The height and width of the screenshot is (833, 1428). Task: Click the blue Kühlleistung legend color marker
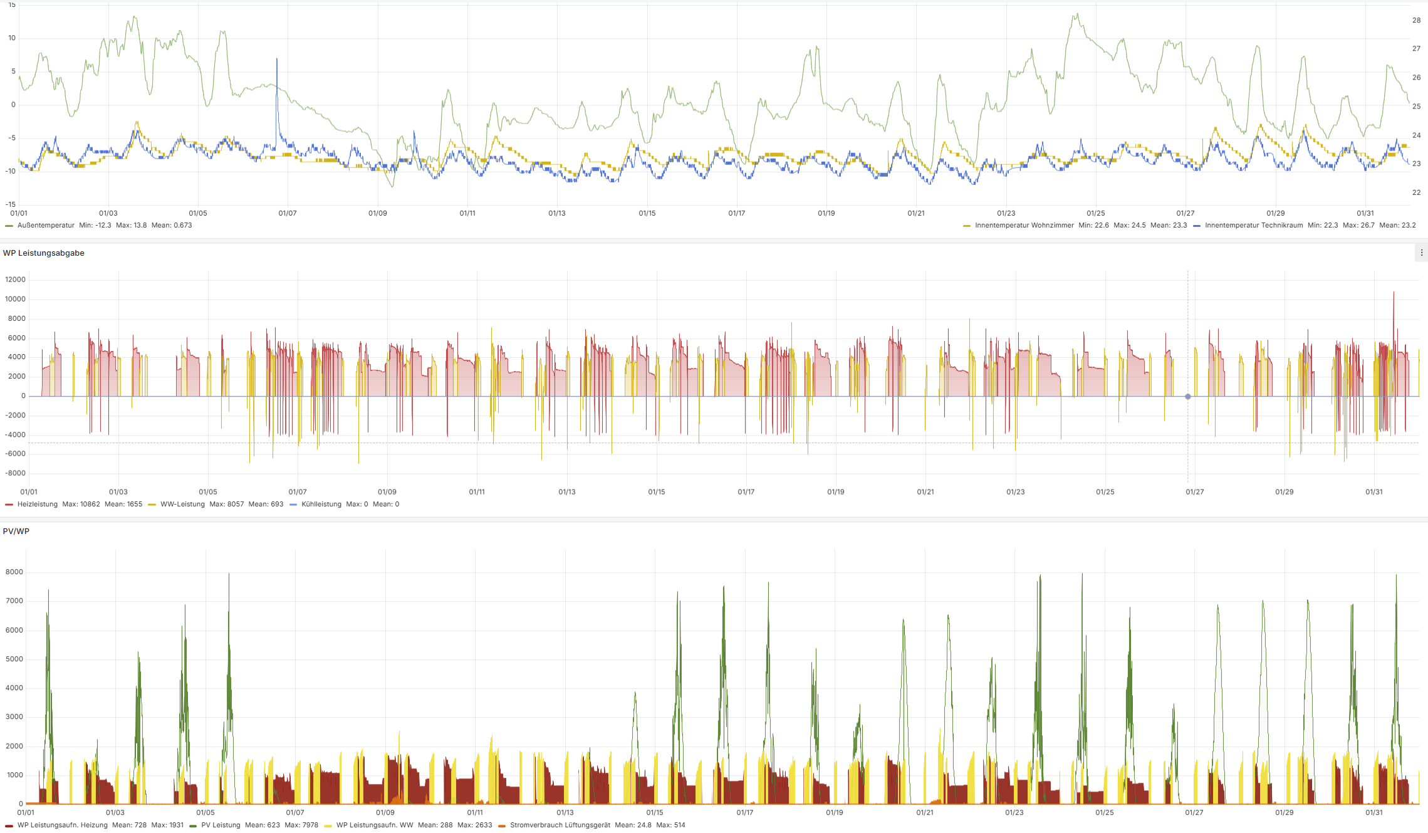coord(293,505)
